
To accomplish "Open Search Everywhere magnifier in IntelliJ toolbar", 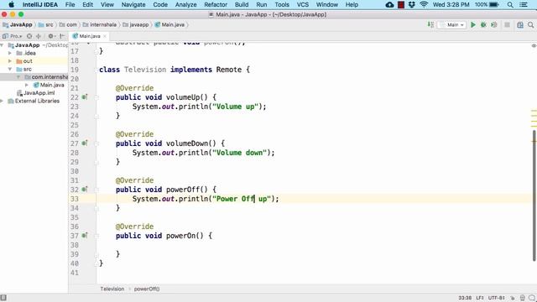I will [x=530, y=24].
